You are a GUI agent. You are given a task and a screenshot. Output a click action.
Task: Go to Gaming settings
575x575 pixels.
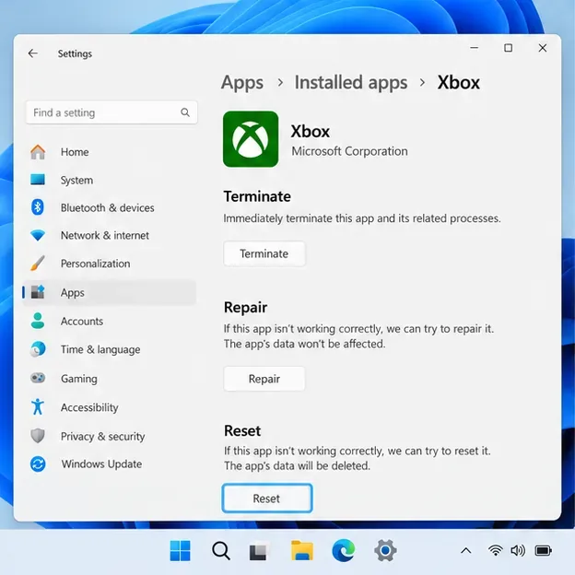[110, 378]
